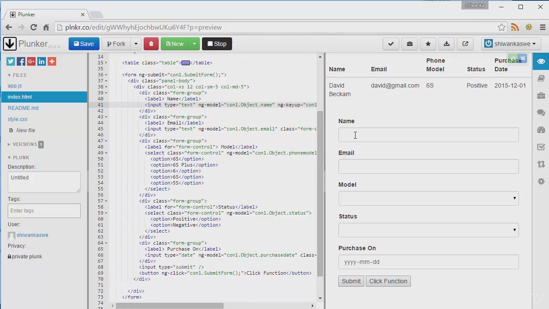Download plunk as zip icon
The width and height of the screenshot is (549, 309).
tap(446, 44)
